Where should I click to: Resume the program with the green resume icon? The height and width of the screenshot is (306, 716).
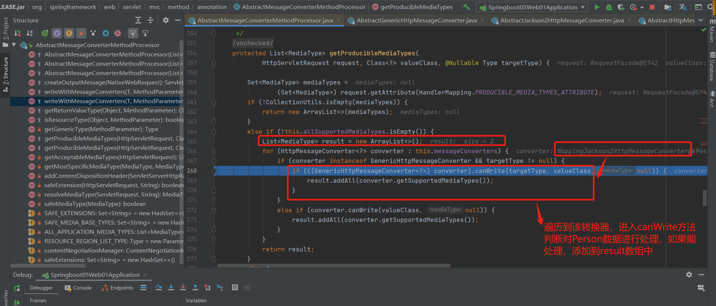(x=17, y=302)
